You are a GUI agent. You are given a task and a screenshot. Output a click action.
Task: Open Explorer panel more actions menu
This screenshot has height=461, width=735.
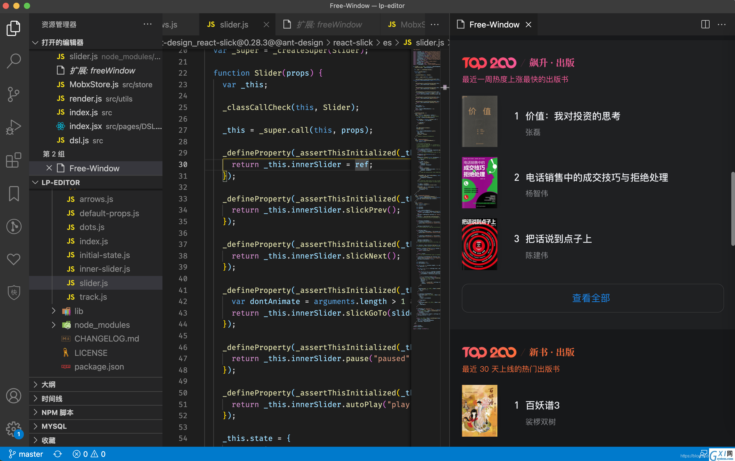point(148,24)
